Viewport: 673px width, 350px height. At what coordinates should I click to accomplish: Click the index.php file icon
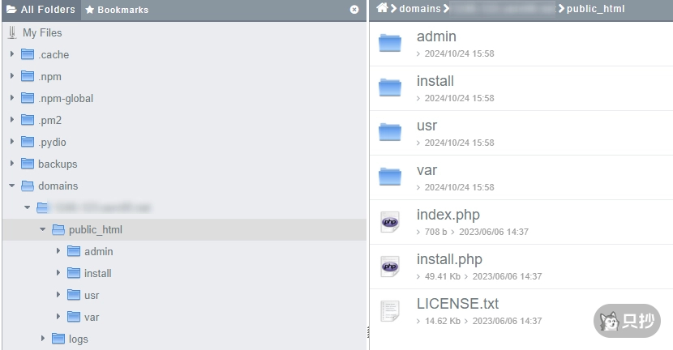pos(390,222)
